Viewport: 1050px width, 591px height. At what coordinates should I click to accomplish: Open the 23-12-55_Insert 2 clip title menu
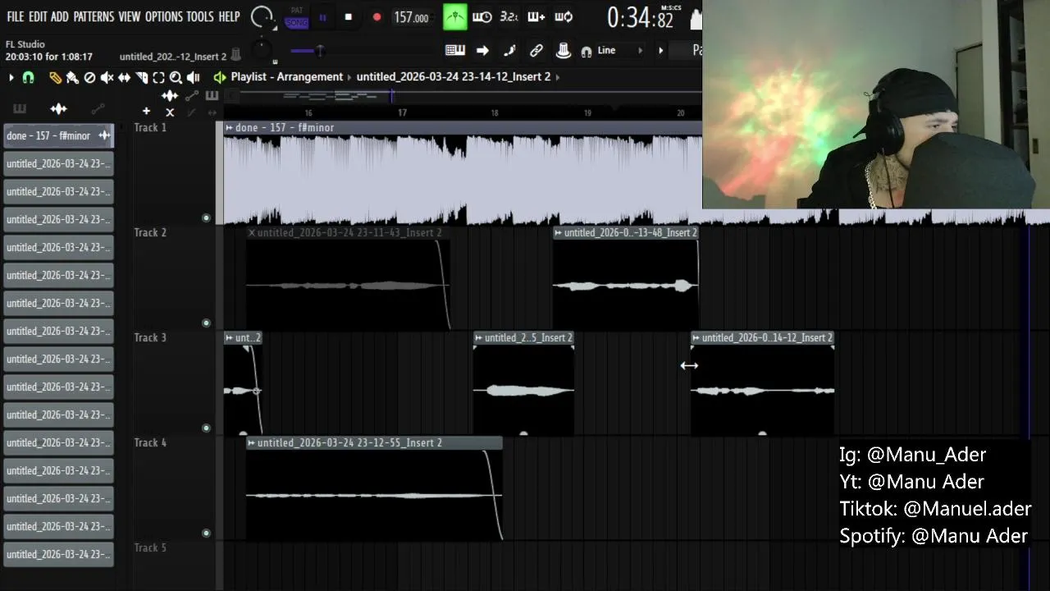pyautogui.click(x=252, y=443)
